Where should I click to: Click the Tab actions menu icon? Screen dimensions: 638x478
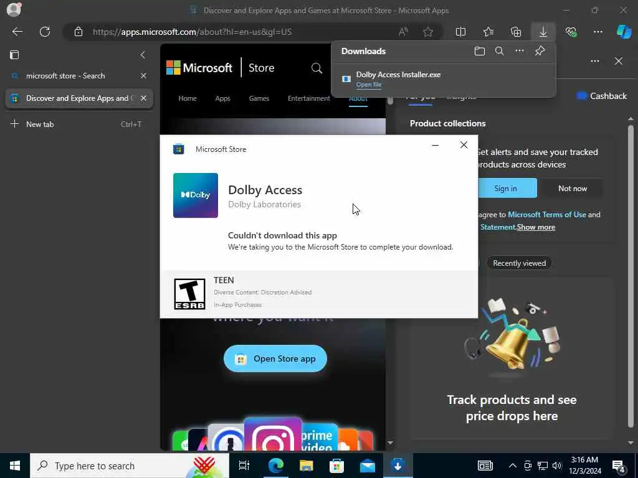[x=14, y=55]
